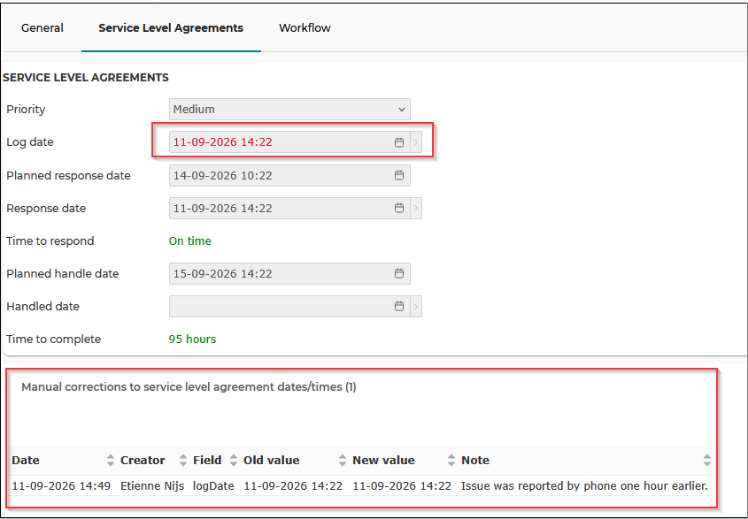The width and height of the screenshot is (748, 519).
Task: Open calendar picker for Planned handle date
Action: [399, 273]
